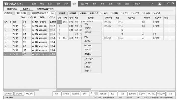This screenshot has height=100, width=183.
Task: Choose 打印输液卡 in the context menu
Action: pyautogui.click(x=91, y=59)
